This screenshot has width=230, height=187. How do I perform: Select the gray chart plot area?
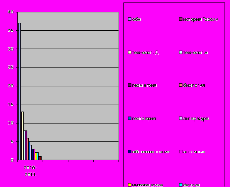tap(68, 86)
